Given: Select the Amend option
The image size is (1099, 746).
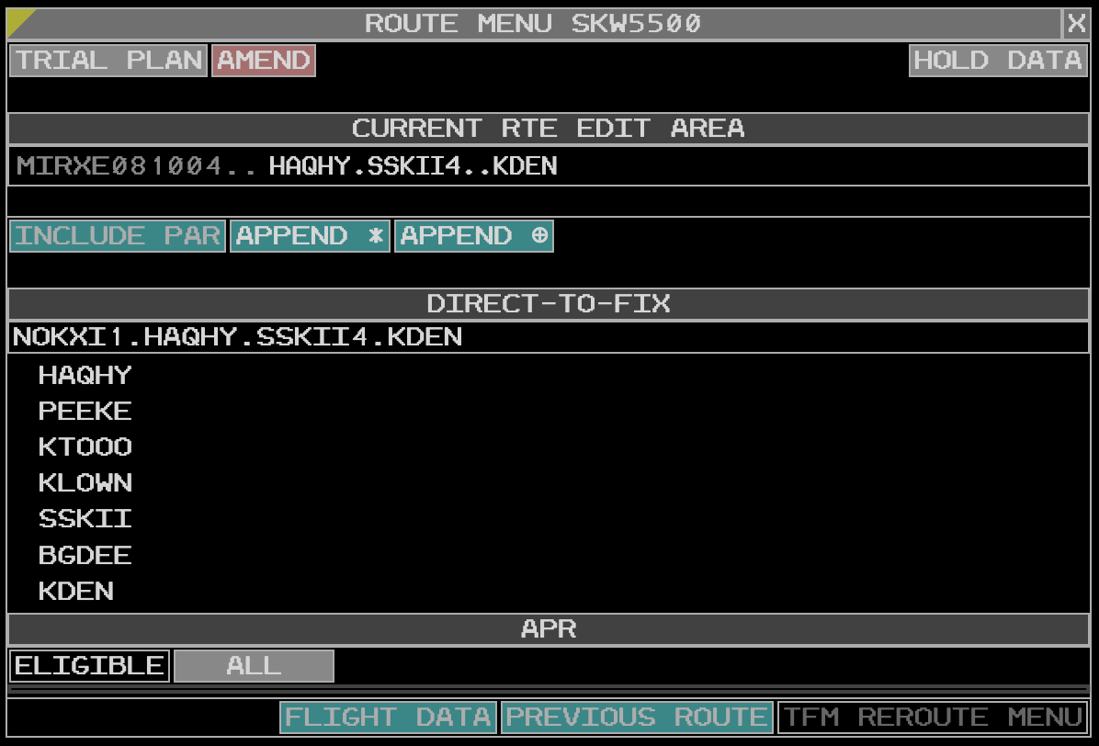Looking at the screenshot, I should (264, 61).
